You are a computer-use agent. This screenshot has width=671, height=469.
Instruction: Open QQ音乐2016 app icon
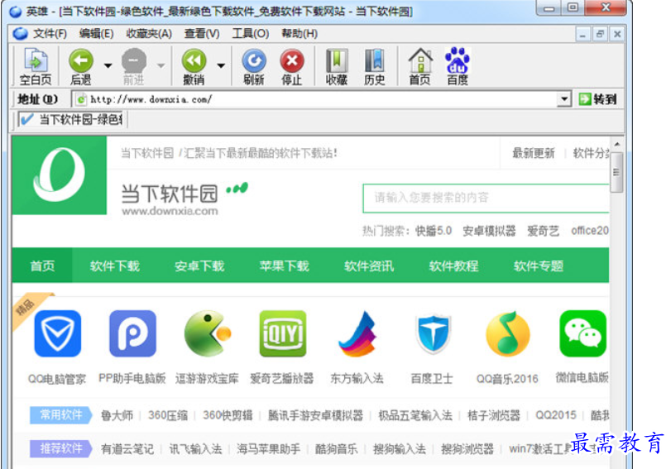point(508,333)
